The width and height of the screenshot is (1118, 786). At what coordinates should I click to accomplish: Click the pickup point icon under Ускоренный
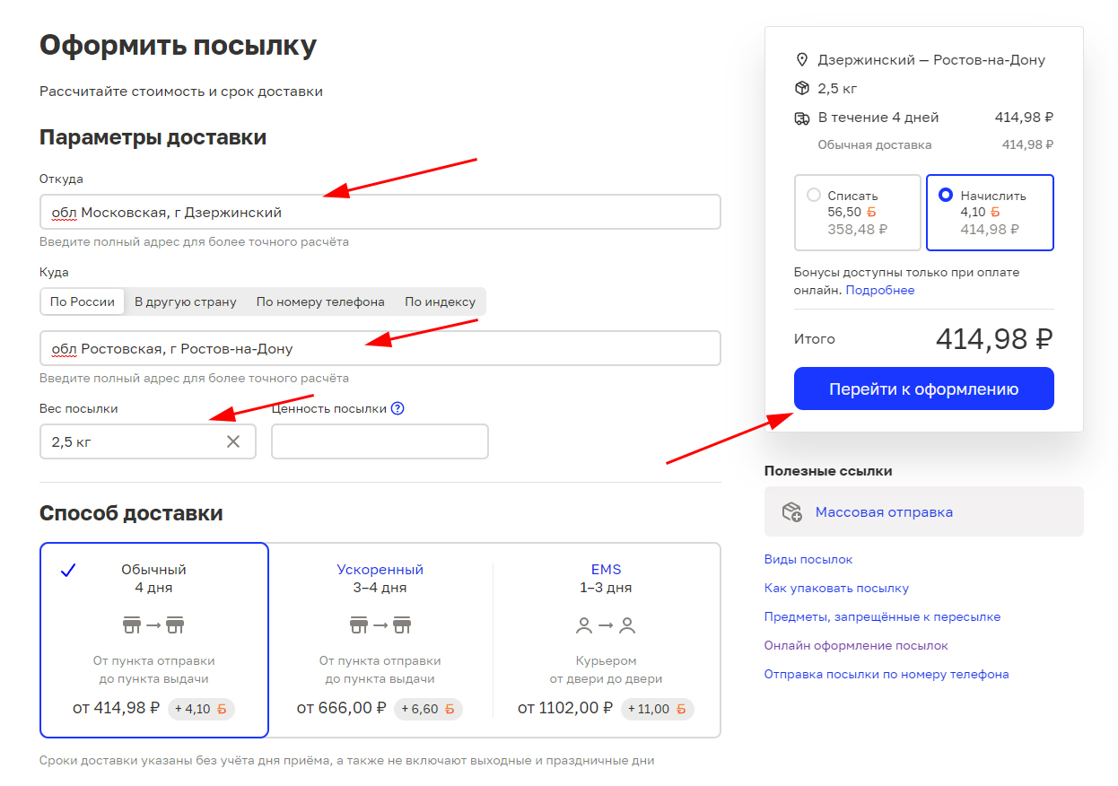[380, 624]
